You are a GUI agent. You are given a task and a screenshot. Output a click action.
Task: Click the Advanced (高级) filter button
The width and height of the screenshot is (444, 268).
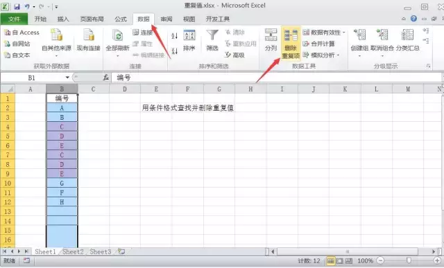coord(234,55)
